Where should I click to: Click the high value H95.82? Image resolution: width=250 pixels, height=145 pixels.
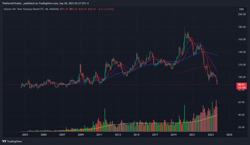(x=73, y=9)
